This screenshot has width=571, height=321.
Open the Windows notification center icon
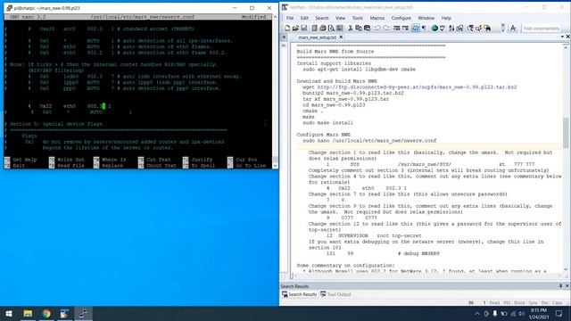559,313
